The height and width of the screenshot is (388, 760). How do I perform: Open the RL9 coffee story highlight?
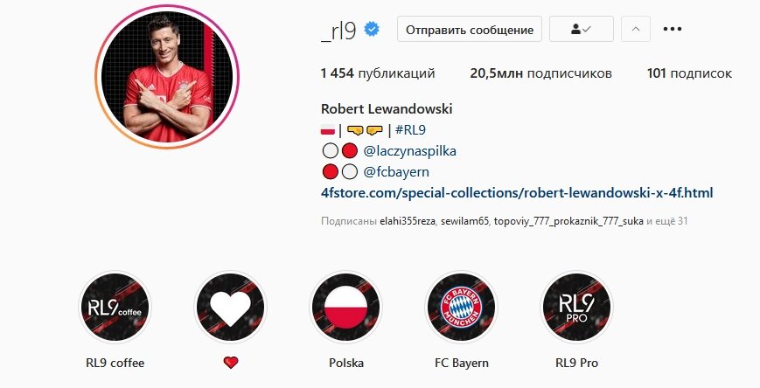115,307
